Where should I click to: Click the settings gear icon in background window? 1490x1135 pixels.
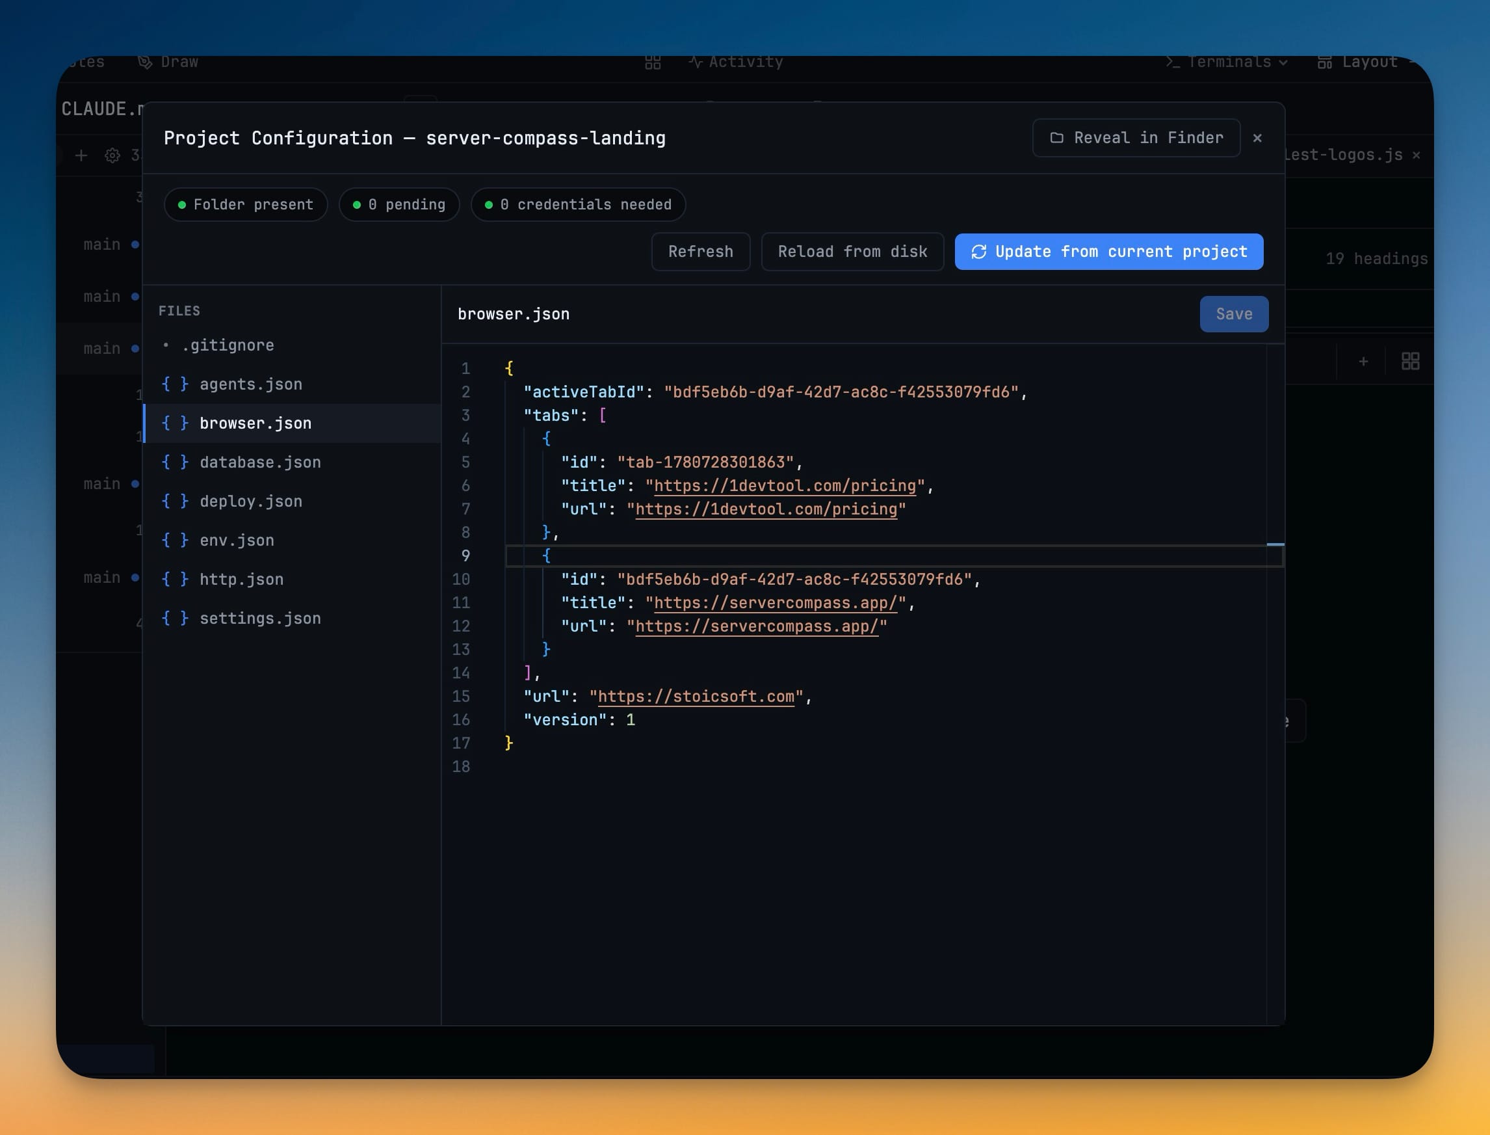[x=112, y=155]
